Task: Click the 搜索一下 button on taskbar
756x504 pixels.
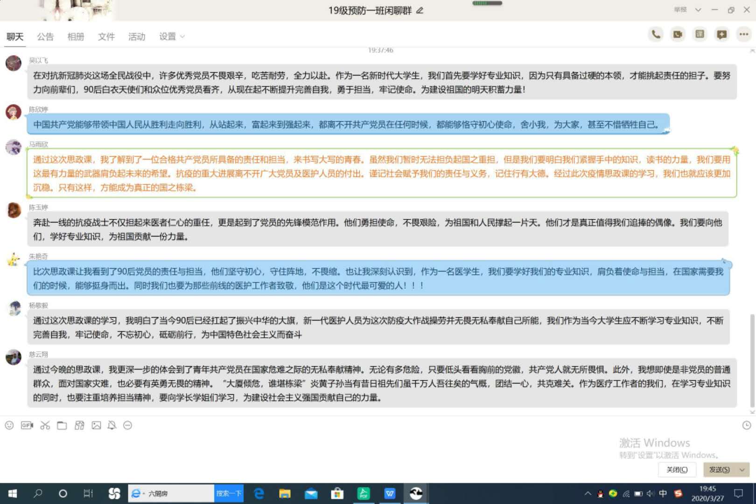Action: [229, 493]
